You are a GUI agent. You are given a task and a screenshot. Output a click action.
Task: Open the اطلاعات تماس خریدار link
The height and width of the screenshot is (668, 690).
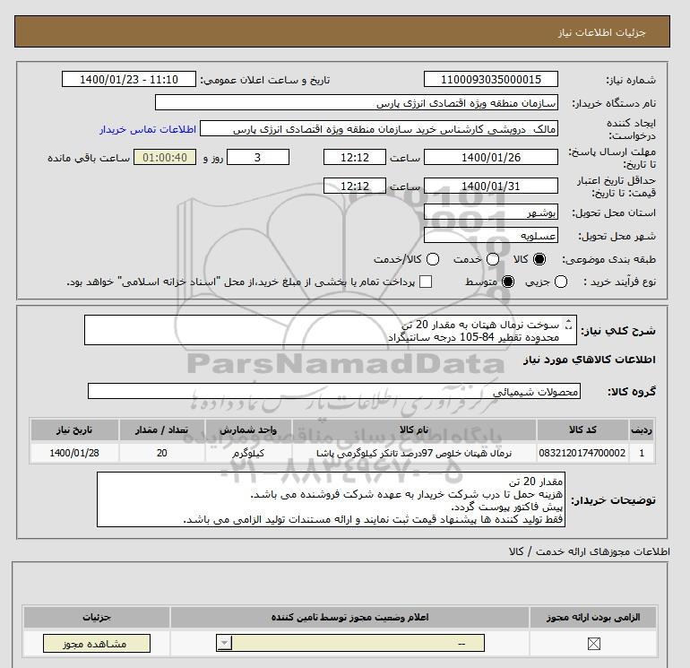click(148, 129)
